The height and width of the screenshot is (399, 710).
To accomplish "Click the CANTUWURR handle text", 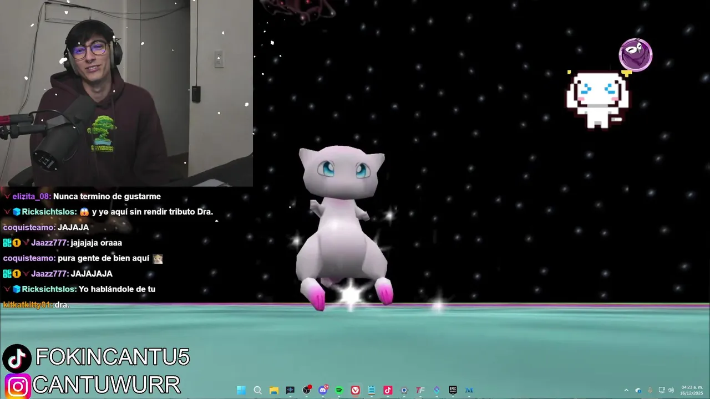I will pos(106,385).
